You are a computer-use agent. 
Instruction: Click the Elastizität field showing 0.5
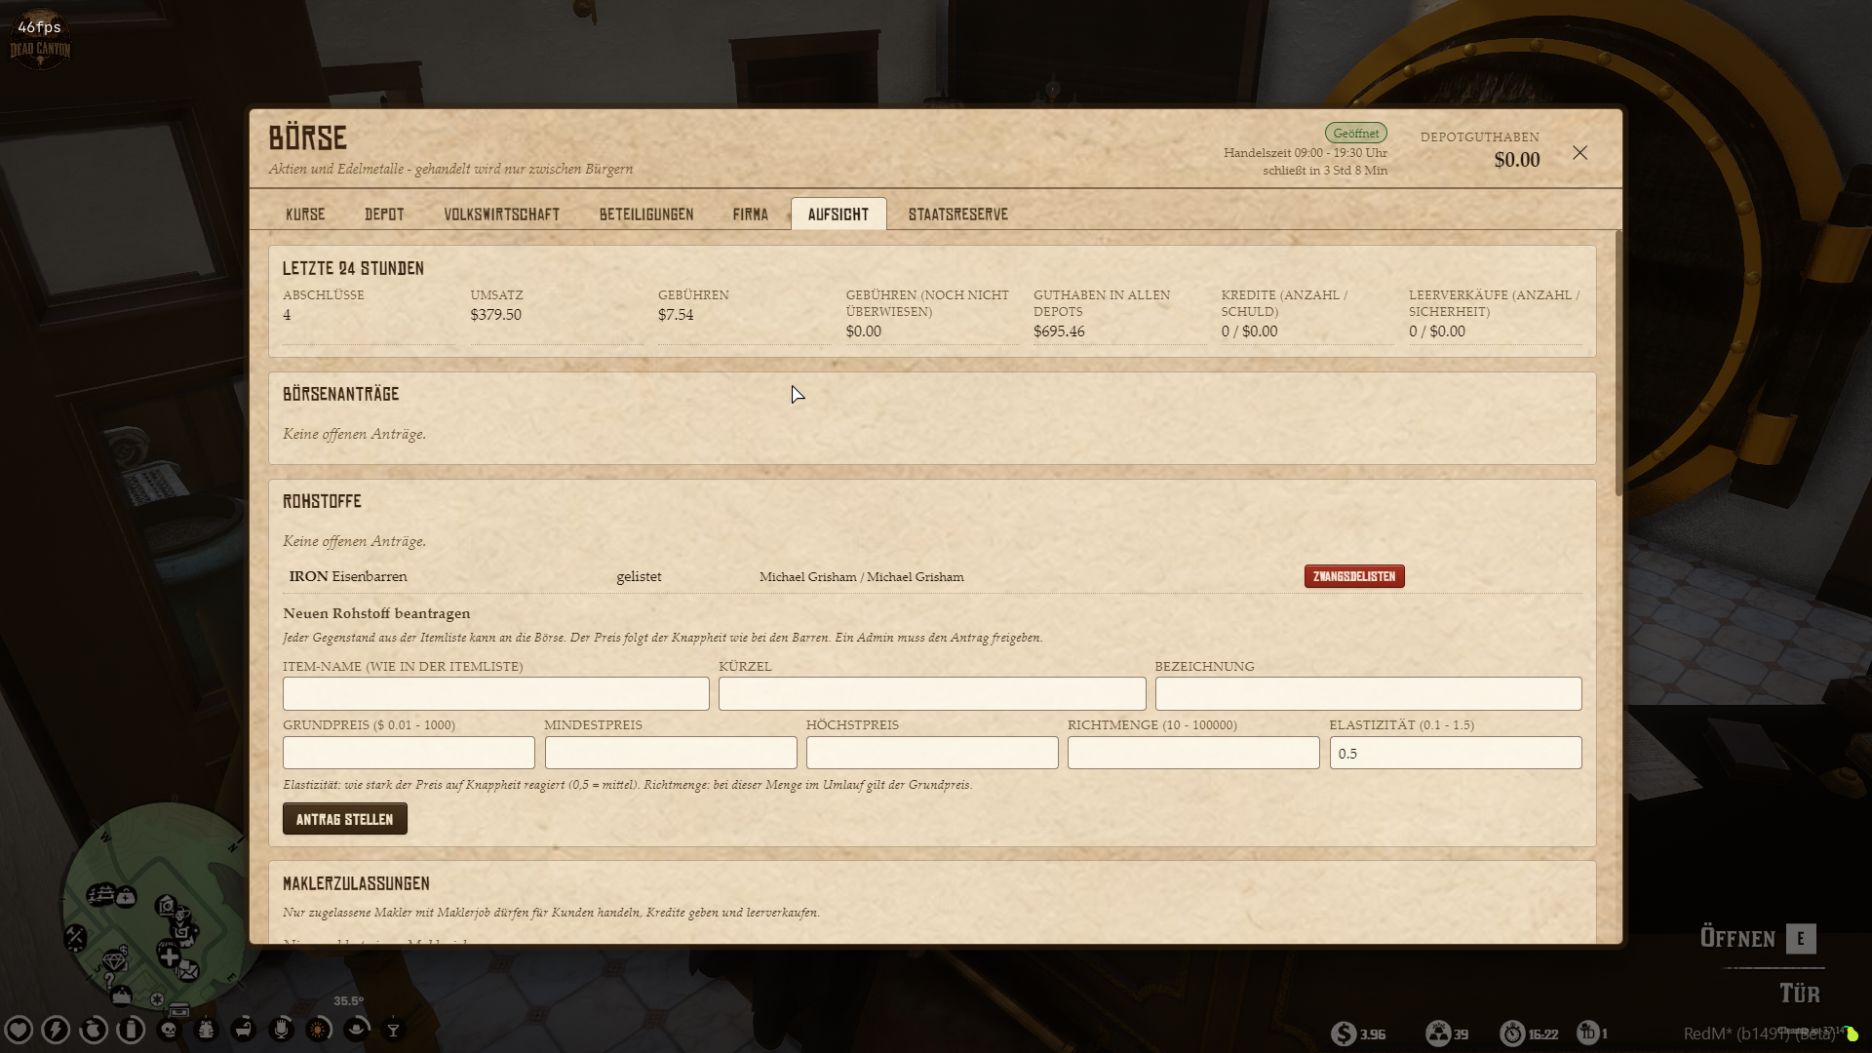(1456, 753)
